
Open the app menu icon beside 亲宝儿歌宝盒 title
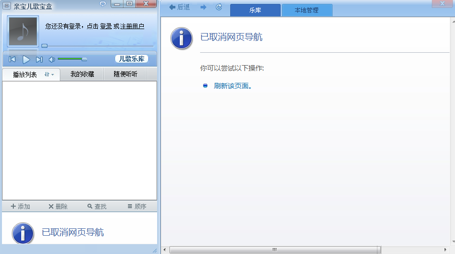click(6, 6)
